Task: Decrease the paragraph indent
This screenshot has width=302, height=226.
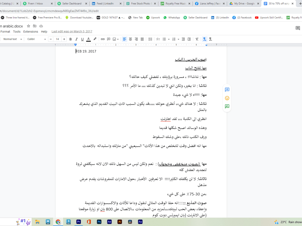Action: tap(183, 39)
